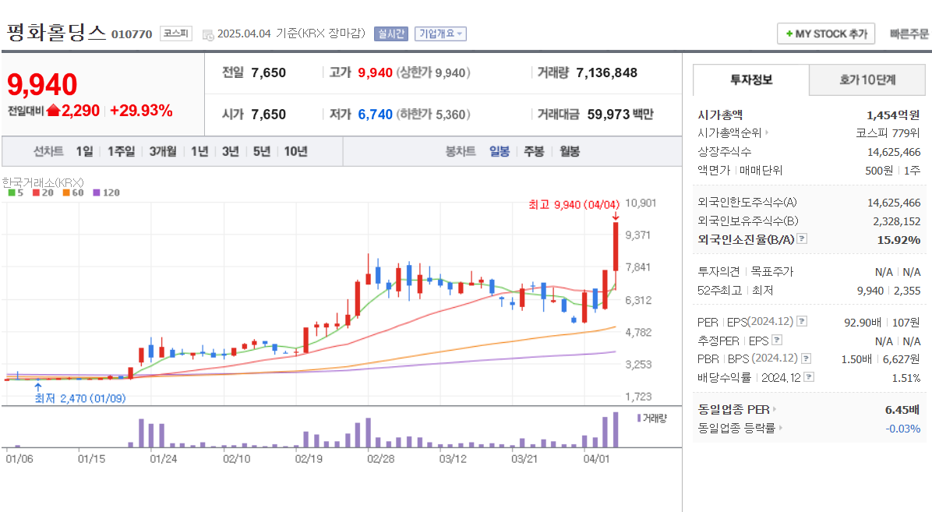
Task: Click the 코스피 779위 ranking value
Action: 888,132
